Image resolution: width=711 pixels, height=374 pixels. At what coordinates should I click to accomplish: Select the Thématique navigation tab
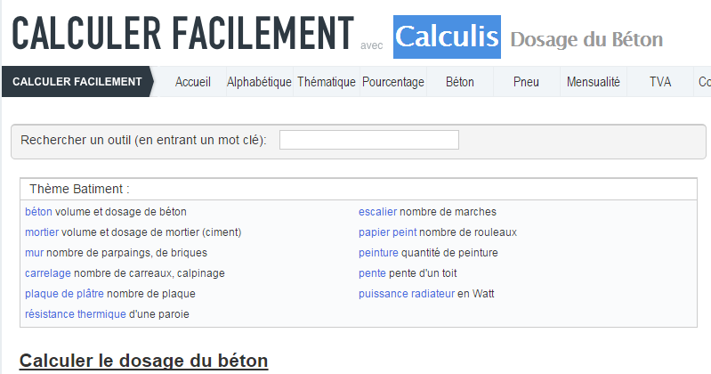pos(327,82)
